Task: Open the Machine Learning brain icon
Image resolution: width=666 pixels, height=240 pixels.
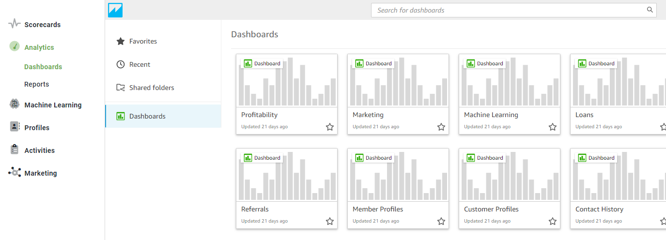Action: [x=15, y=104]
